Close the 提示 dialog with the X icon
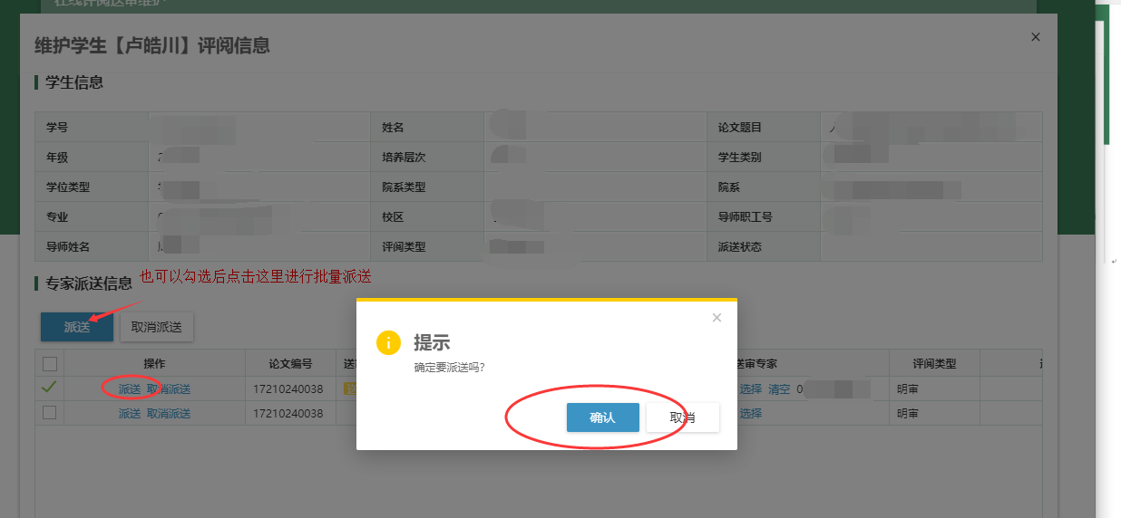Screen dimensions: 1121x518 point(716,318)
